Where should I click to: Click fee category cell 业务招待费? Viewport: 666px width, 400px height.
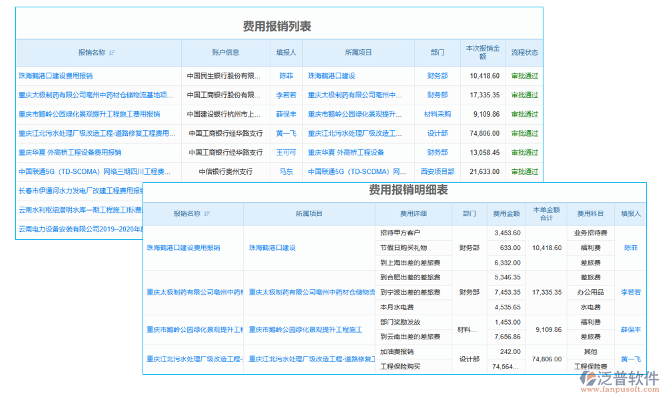click(590, 233)
